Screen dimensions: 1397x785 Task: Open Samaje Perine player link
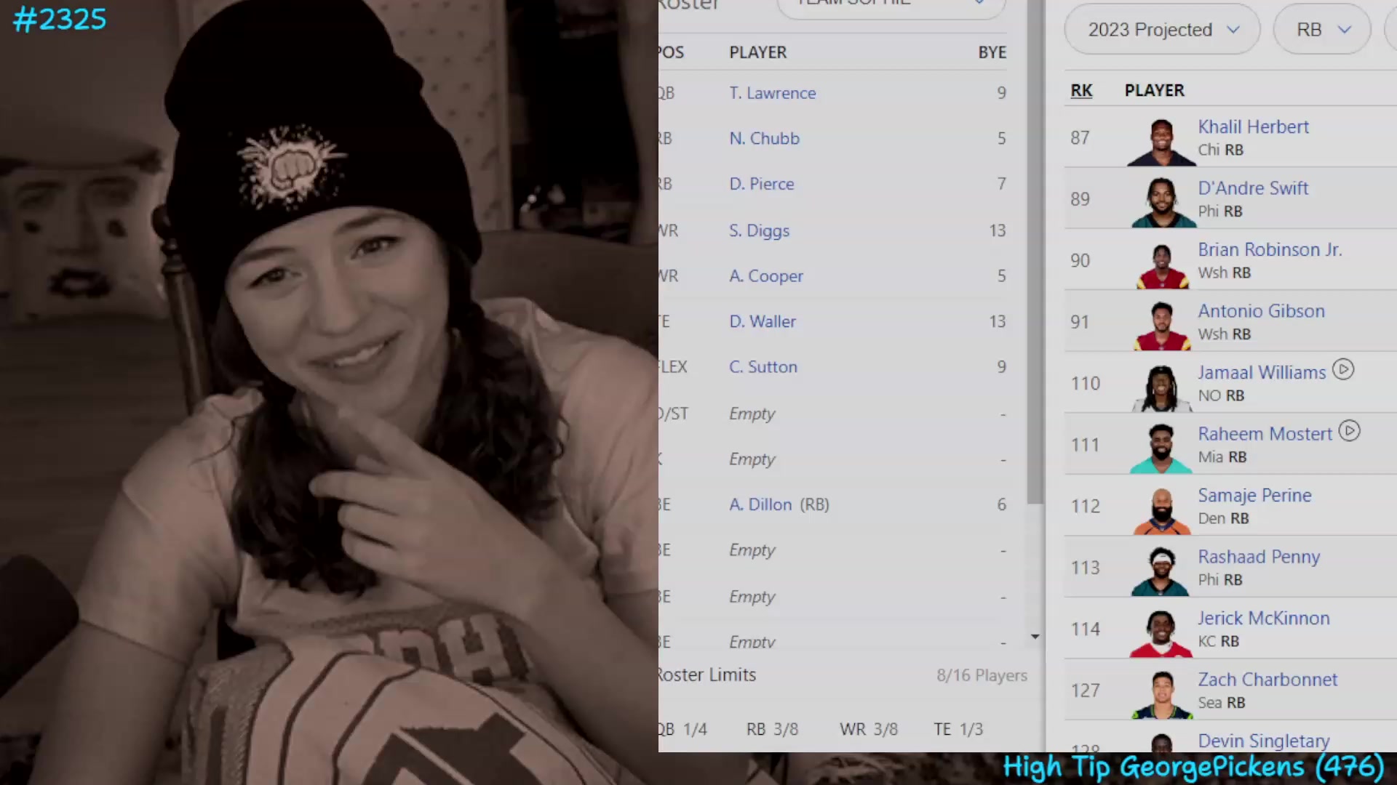pyautogui.click(x=1254, y=496)
